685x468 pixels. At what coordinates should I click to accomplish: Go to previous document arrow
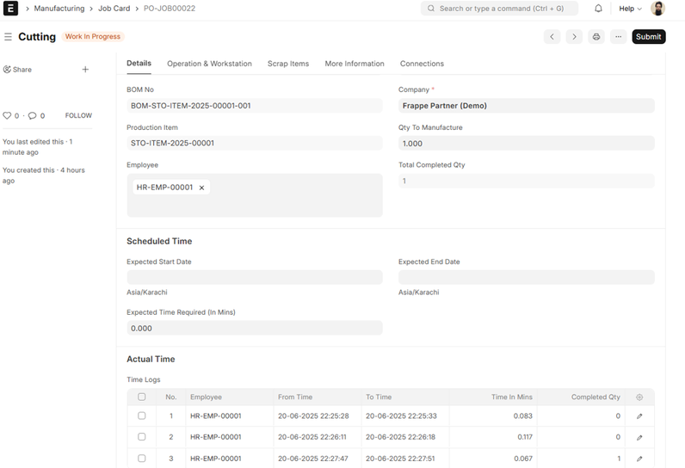pyautogui.click(x=552, y=37)
